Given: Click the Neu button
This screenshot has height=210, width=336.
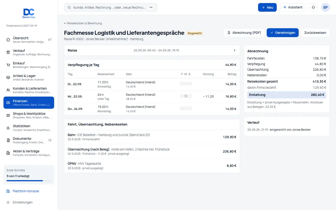Looking at the screenshot, I should coord(267,7).
